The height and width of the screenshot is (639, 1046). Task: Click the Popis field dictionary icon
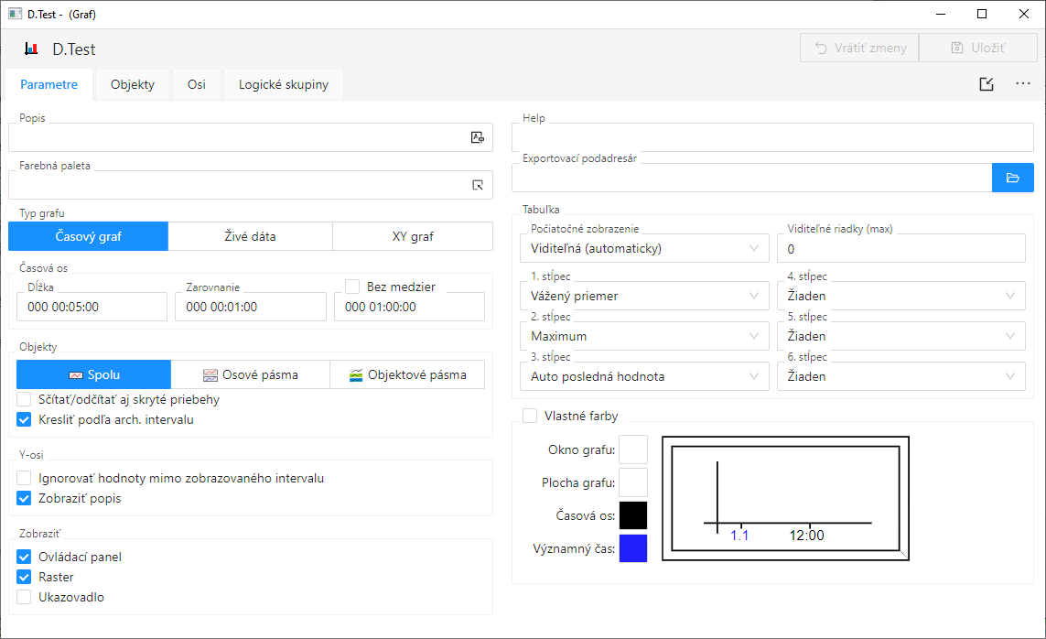[x=477, y=137]
